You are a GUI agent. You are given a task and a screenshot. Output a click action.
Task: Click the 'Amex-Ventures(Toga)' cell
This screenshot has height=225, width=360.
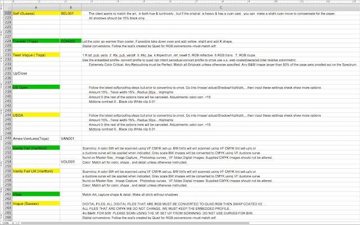coord(36,139)
